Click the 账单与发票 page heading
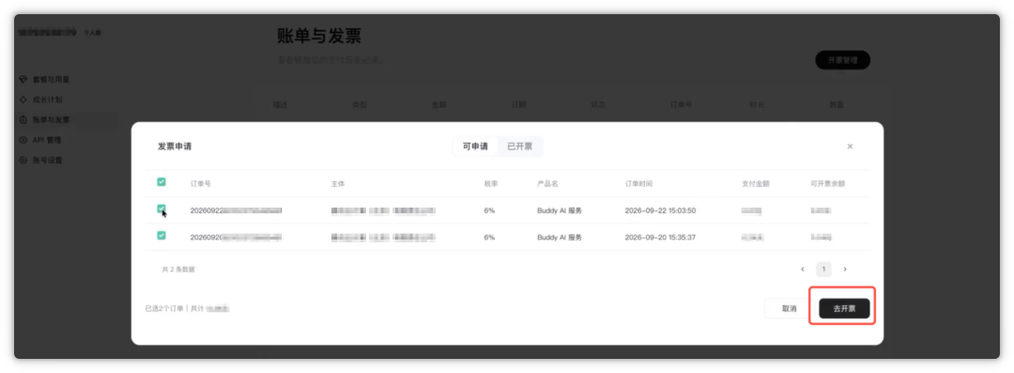The width and height of the screenshot is (1014, 373). 319,37
